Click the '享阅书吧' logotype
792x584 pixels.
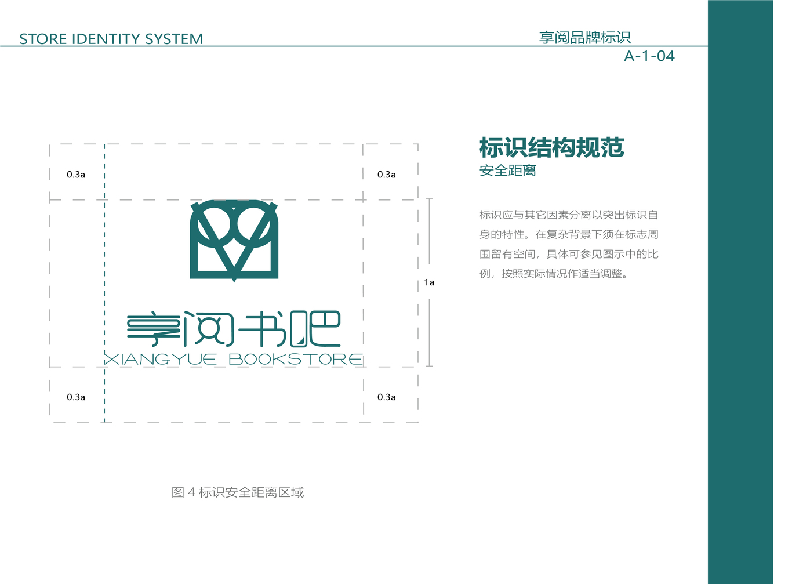[234, 329]
